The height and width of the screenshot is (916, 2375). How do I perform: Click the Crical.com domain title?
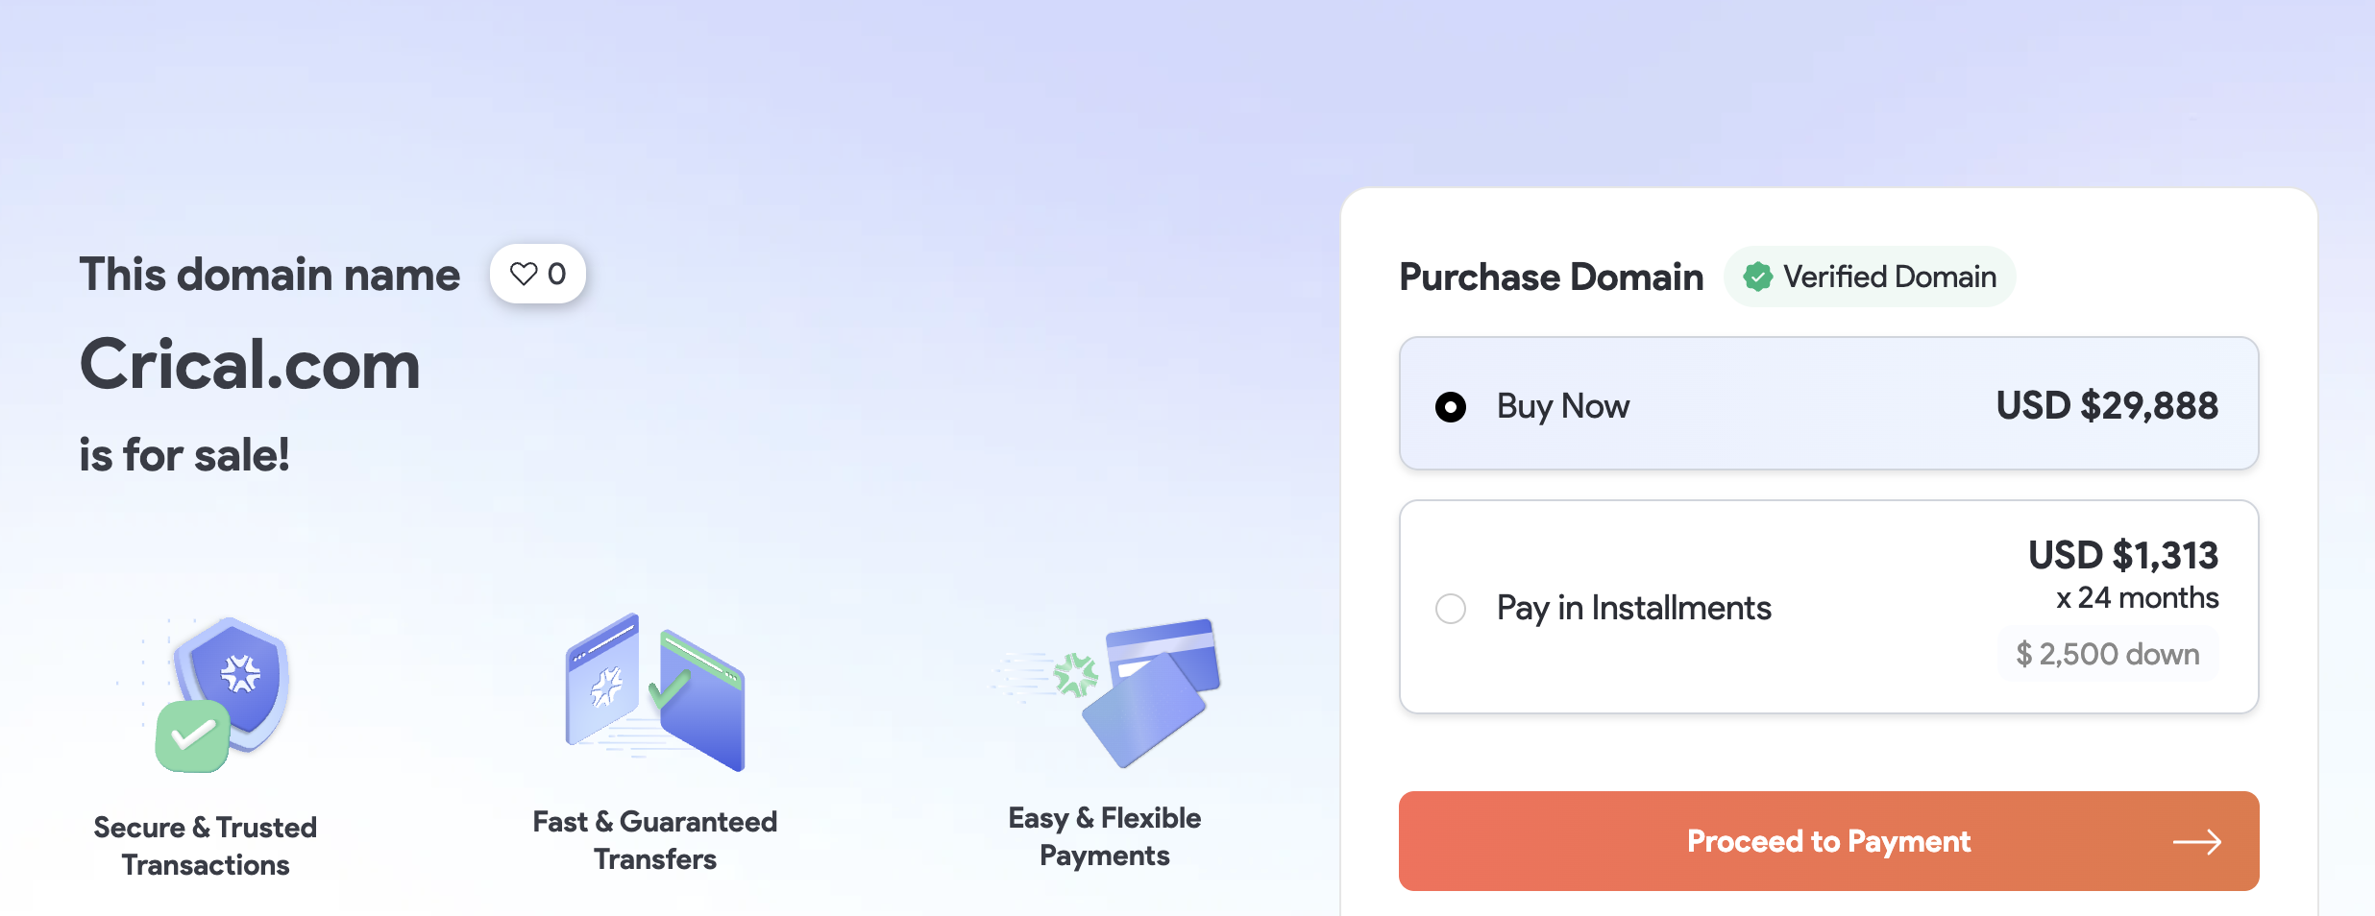pyautogui.click(x=250, y=366)
